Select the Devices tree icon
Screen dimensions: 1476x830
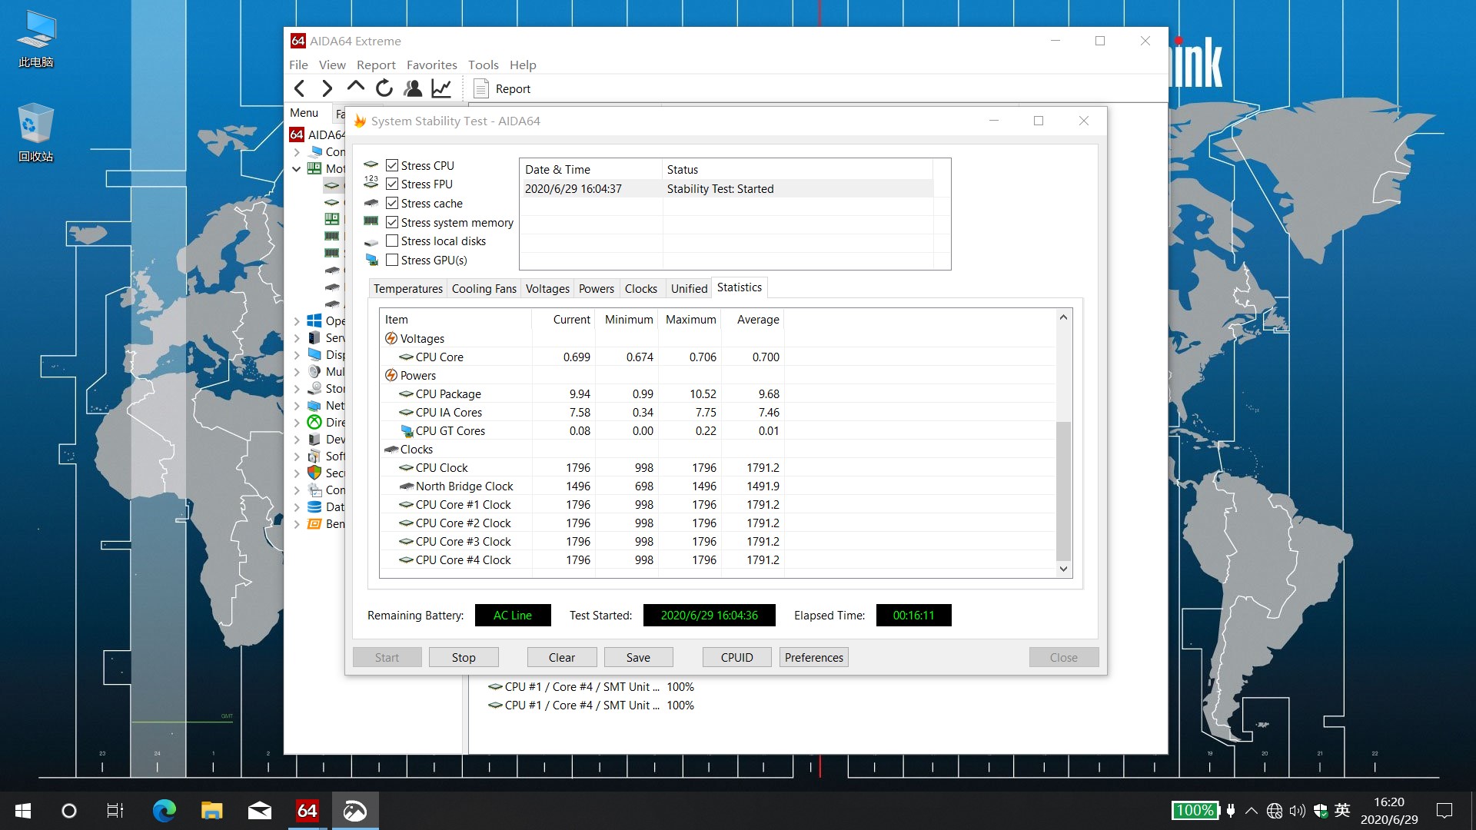pyautogui.click(x=314, y=439)
